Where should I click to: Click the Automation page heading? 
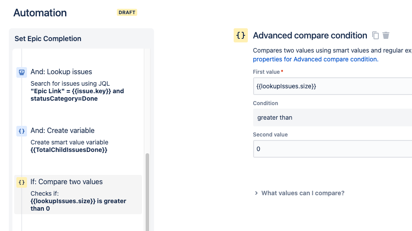[x=40, y=13]
